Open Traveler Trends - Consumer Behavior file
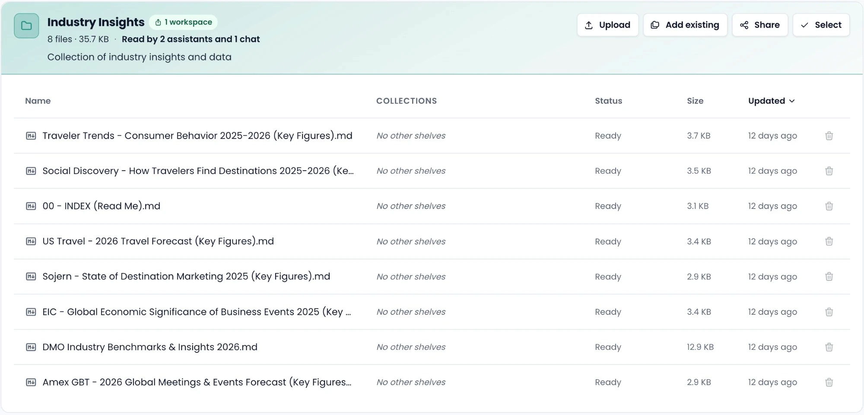This screenshot has width=864, height=415. tap(197, 136)
